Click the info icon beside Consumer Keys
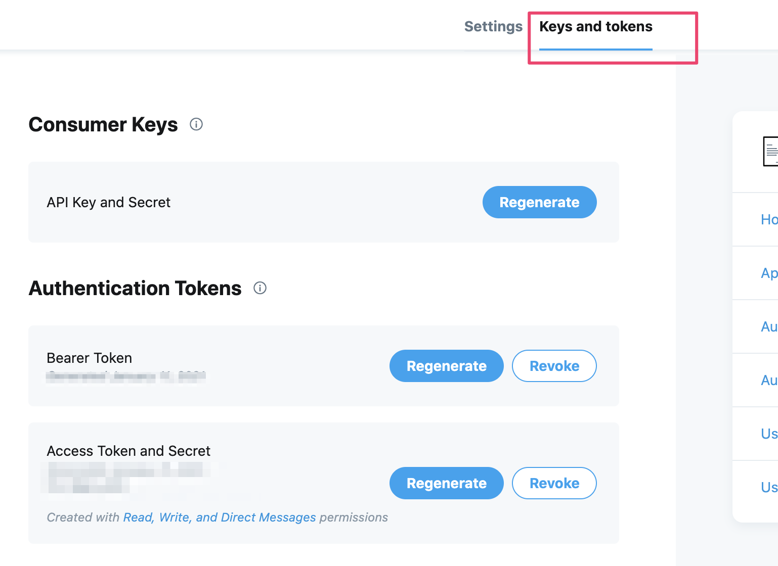 pyautogui.click(x=196, y=124)
